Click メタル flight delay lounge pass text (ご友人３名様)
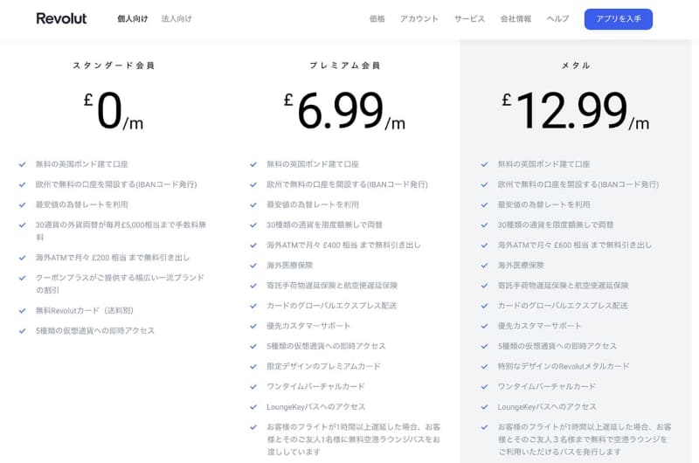Viewport: 699px width, 463px height. coord(585,439)
